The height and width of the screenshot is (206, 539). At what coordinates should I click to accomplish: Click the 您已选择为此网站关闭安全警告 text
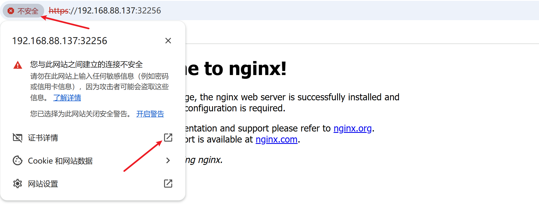tap(81, 114)
